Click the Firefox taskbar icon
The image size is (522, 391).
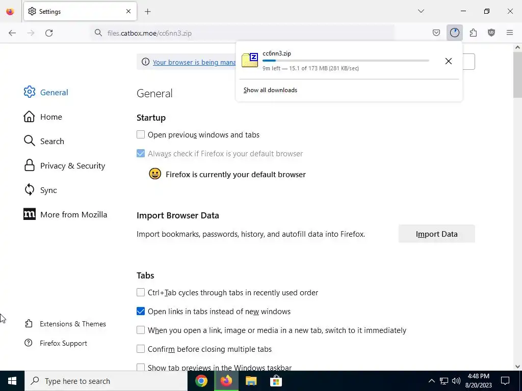226,381
